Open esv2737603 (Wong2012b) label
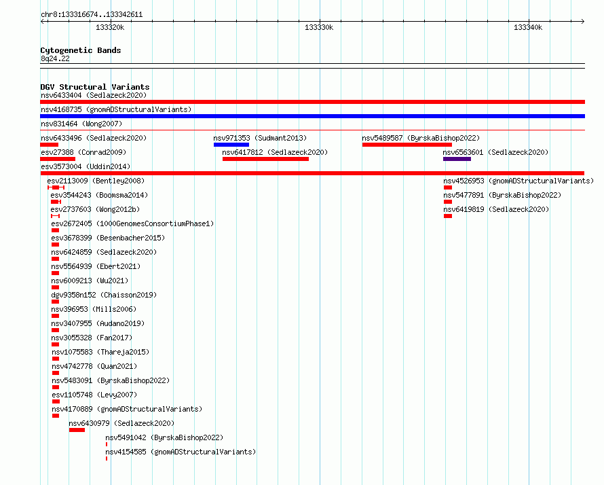Viewport: 604px width, 485px height. (x=95, y=209)
